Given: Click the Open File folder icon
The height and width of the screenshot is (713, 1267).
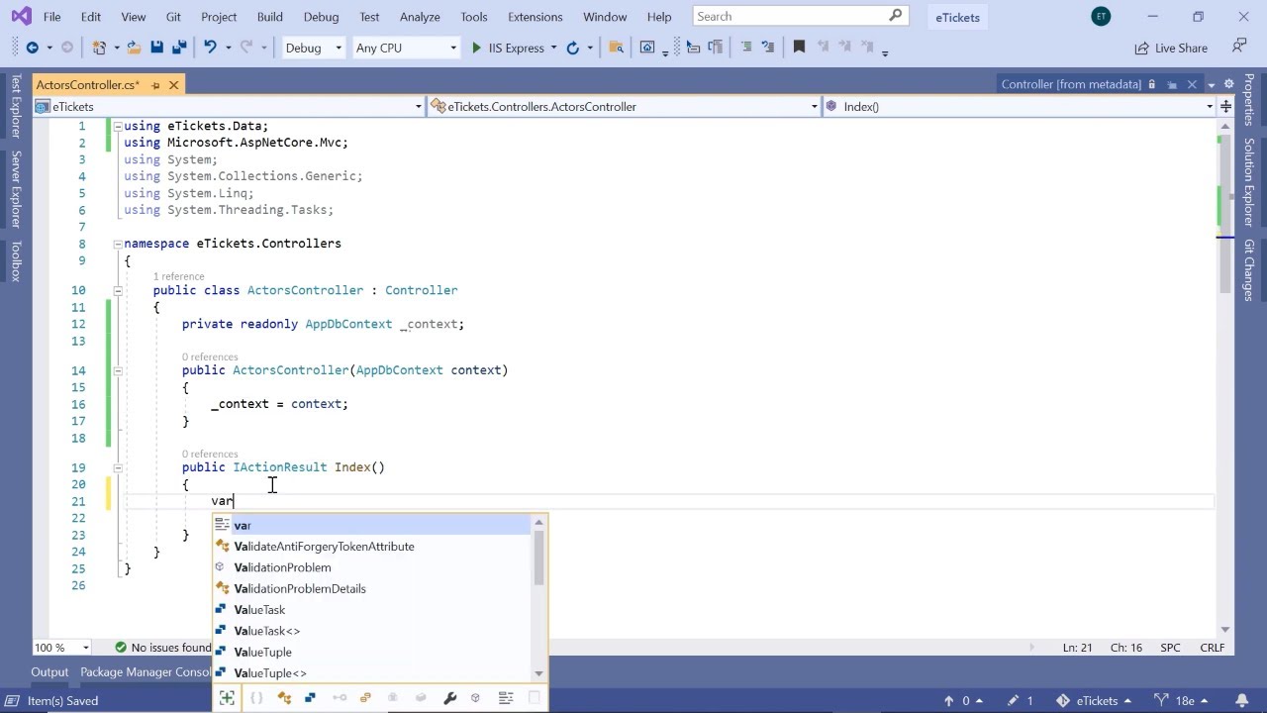Looking at the screenshot, I should 133,48.
